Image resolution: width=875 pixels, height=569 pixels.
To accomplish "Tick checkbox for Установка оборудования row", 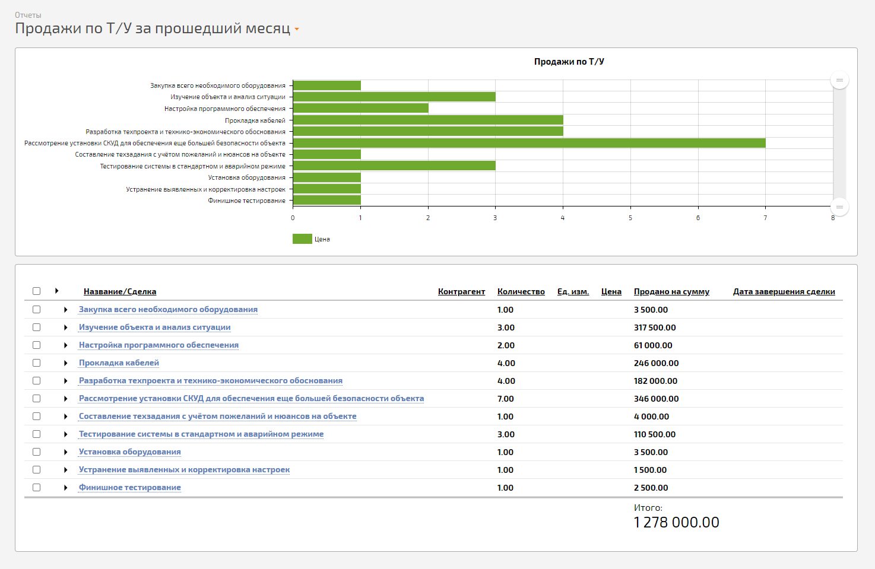I will 36,452.
